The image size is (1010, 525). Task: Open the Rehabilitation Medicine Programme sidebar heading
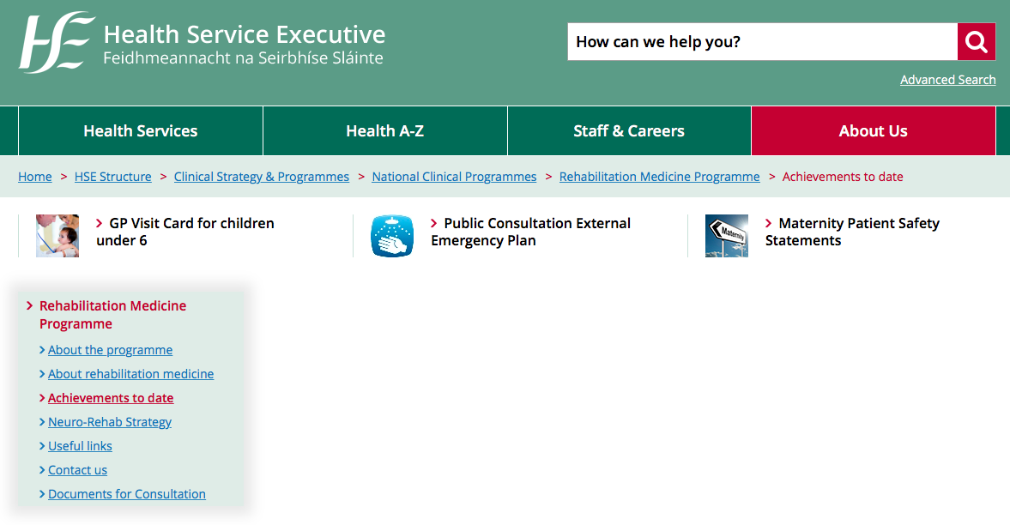[x=112, y=315]
